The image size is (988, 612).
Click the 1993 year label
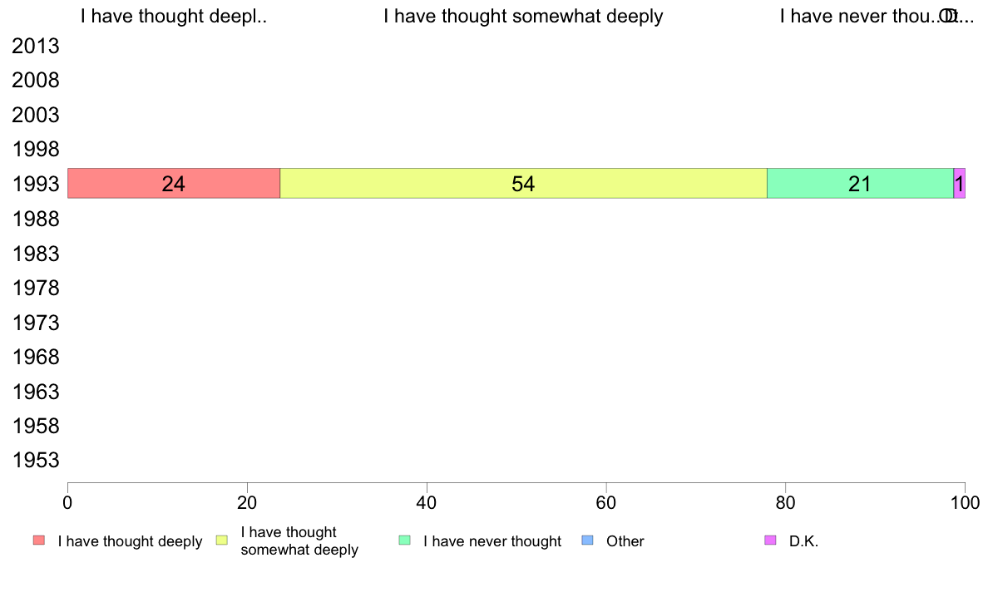[35, 184]
